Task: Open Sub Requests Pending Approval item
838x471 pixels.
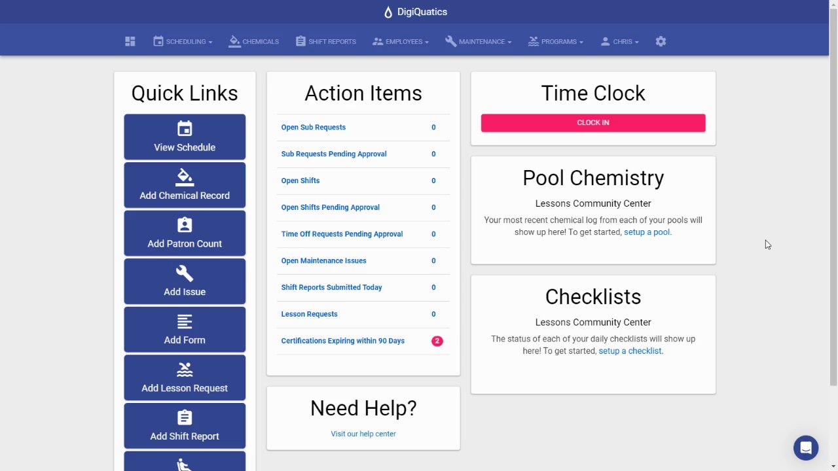Action: [334, 154]
